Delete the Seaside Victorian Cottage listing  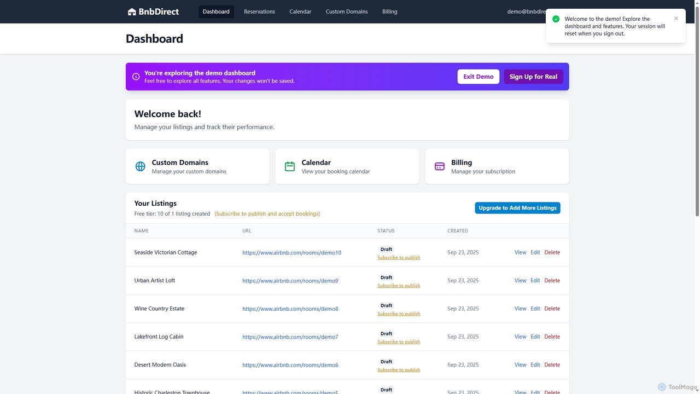tap(552, 252)
